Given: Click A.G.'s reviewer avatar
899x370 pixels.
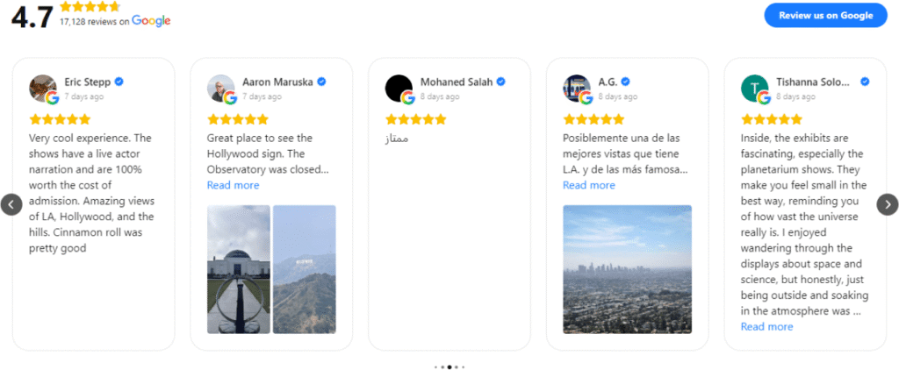Looking at the screenshot, I should [577, 88].
